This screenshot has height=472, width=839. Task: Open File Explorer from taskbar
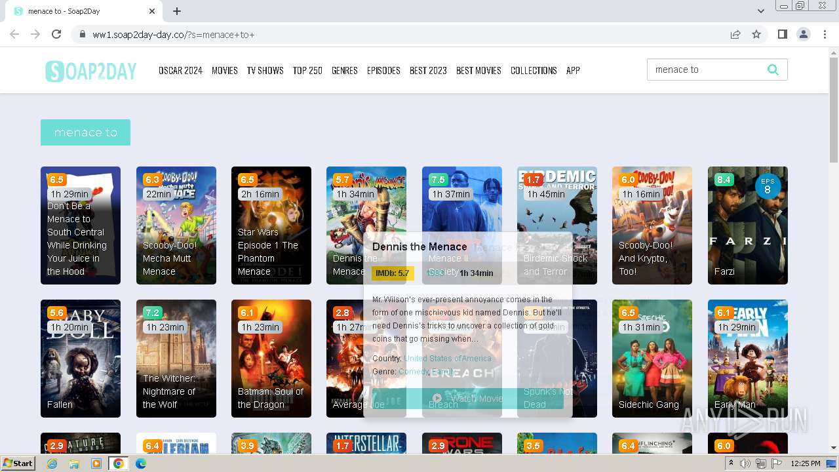pyautogui.click(x=74, y=463)
